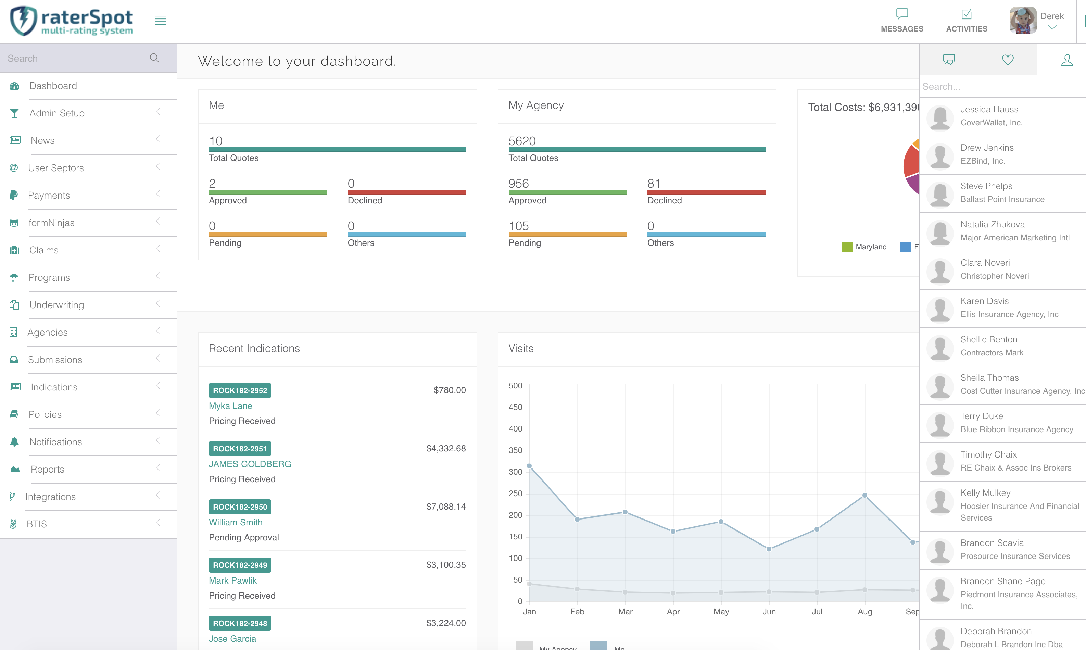Click the Payments PayPal icon
1086x650 pixels.
click(x=14, y=195)
